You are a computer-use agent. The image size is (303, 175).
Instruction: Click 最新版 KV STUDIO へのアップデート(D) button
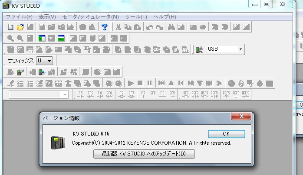144,154
